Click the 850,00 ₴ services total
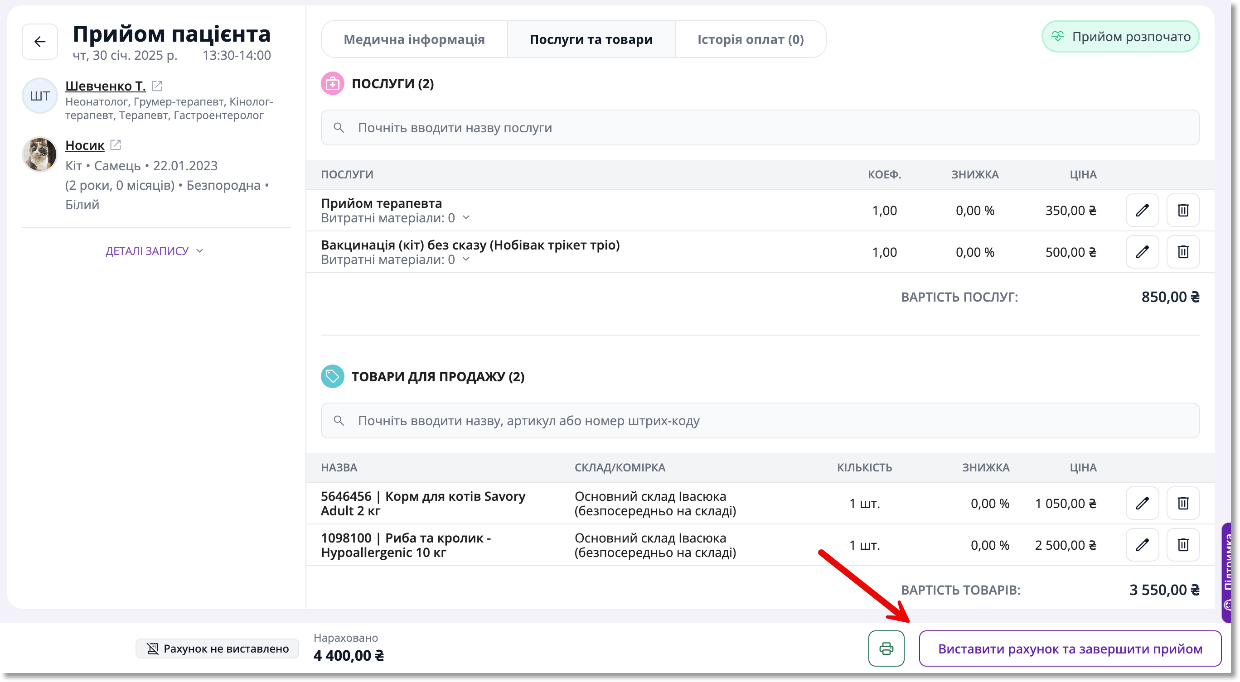Screen dimensions: 1240x682 click(1170, 297)
